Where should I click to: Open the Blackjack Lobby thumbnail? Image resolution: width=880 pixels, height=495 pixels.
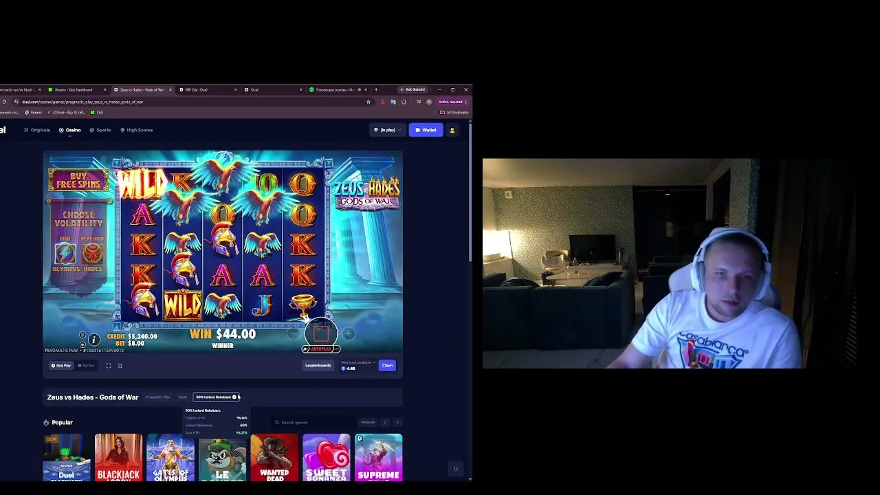click(x=118, y=457)
